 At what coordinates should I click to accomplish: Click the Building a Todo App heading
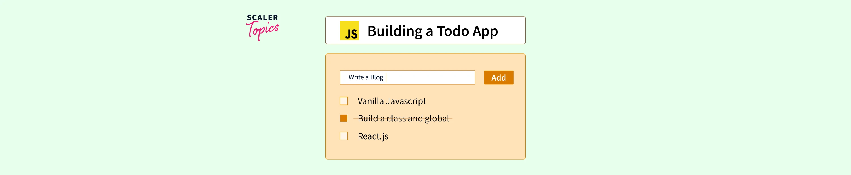click(x=432, y=31)
